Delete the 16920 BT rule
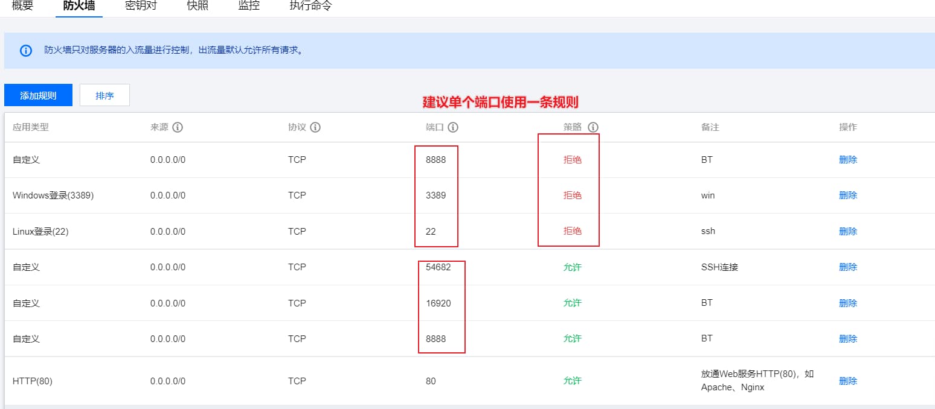Viewport: 935px width, 409px height. click(848, 303)
